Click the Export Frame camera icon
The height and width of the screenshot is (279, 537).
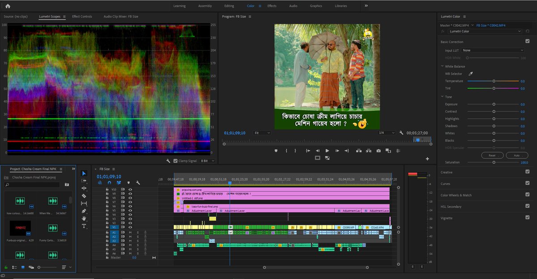tap(379, 150)
